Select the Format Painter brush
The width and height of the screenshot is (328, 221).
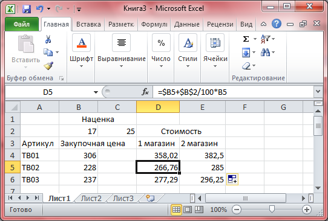pyautogui.click(x=48, y=66)
